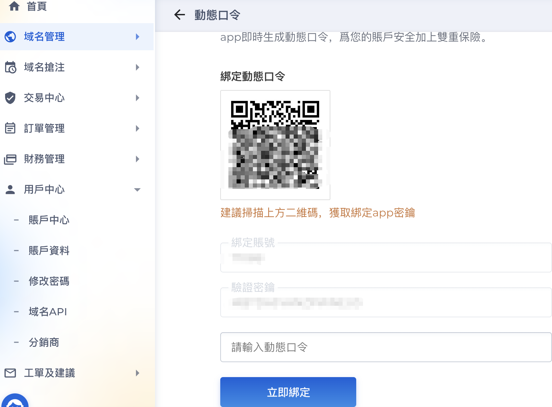
Task: Click the wallet icon for 財務管理
Action: tap(10, 159)
